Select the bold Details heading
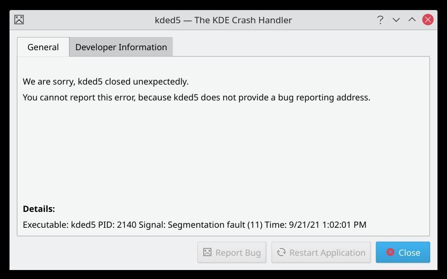 click(x=39, y=209)
